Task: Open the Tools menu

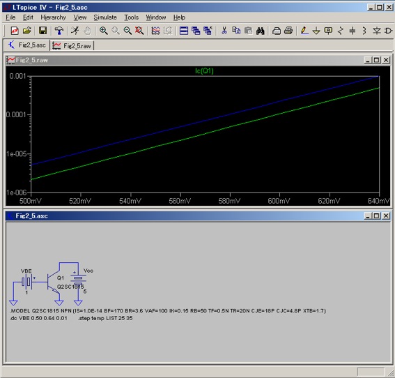Action: (x=131, y=17)
